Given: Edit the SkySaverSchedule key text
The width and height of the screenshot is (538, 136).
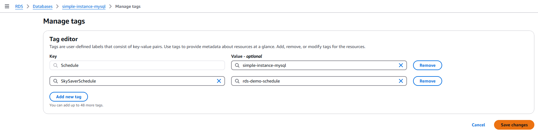Looking at the screenshot, I should click(136, 81).
